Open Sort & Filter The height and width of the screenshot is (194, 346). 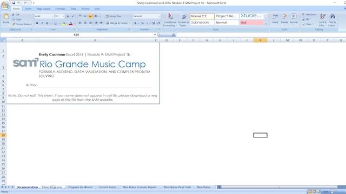(x=323, y=20)
